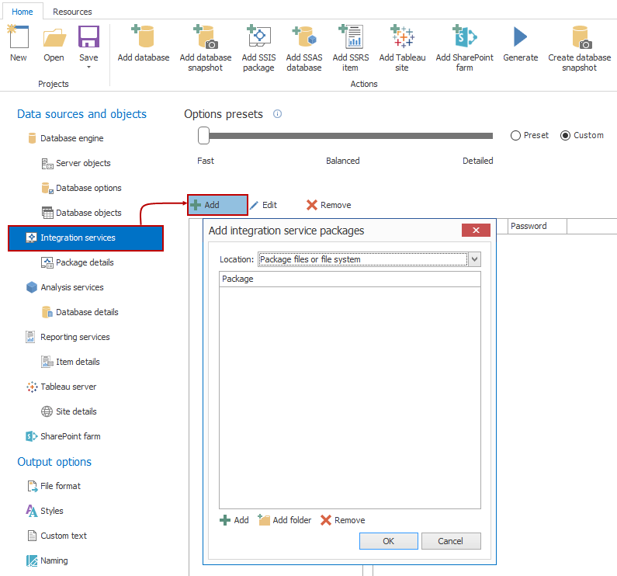Click Add database snapshot in ribbon

(206, 48)
